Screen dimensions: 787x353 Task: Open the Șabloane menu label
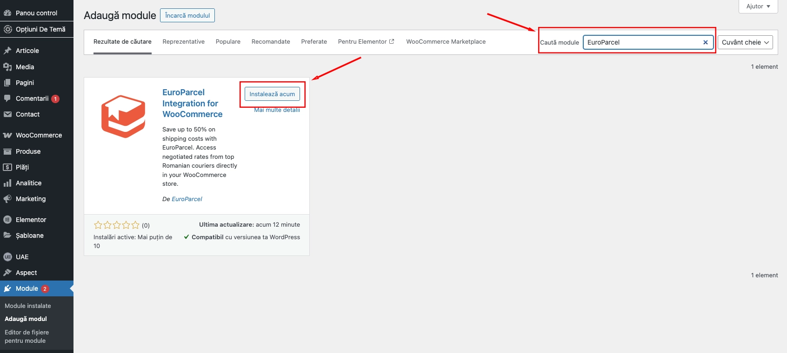(29, 235)
